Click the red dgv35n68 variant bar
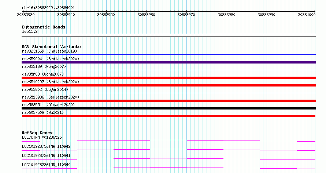Screen dimensions: 326x173 click(x=168, y=78)
